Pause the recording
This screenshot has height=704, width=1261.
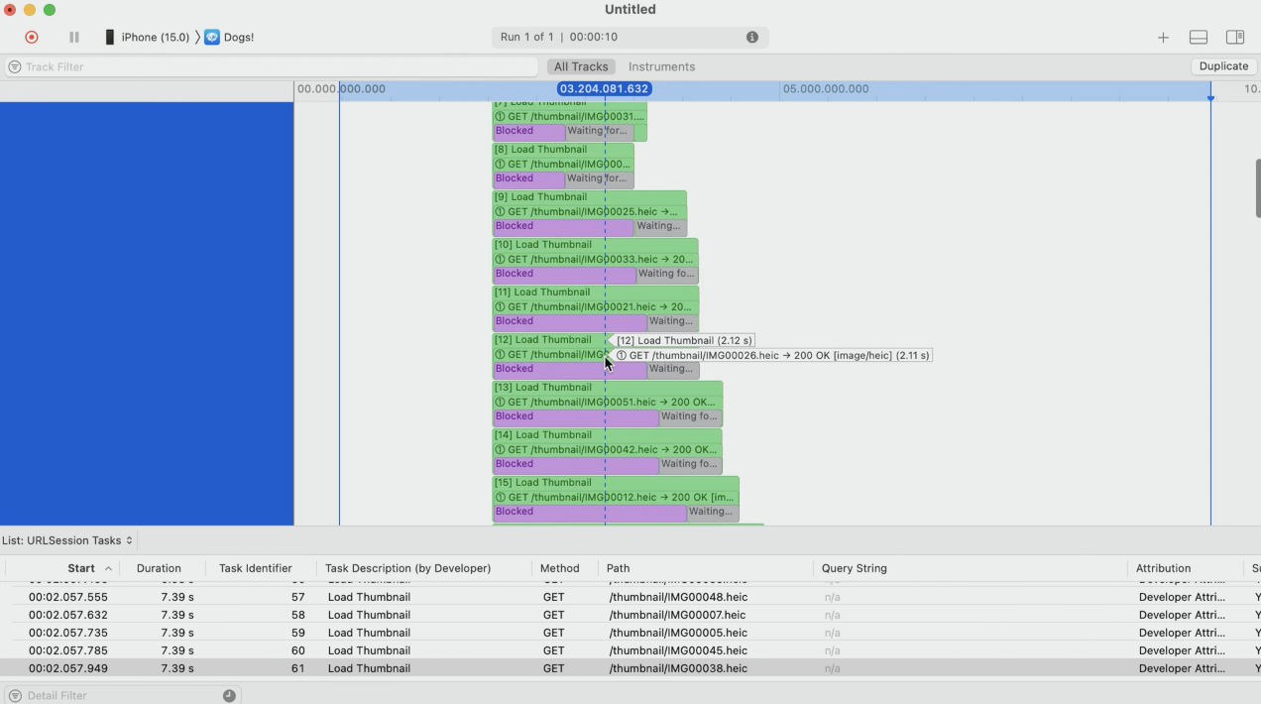point(73,37)
